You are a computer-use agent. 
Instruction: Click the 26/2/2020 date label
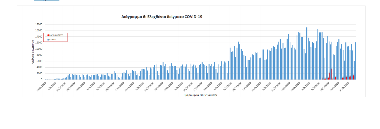click(x=41, y=86)
